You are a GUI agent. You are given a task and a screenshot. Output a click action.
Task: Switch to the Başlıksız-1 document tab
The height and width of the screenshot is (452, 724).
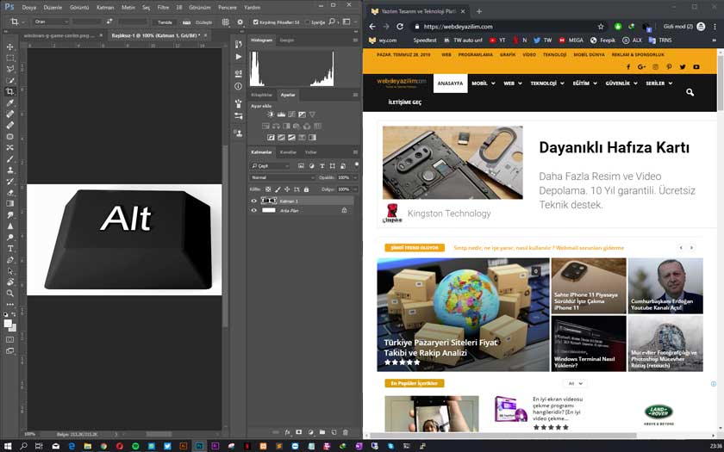coord(156,35)
